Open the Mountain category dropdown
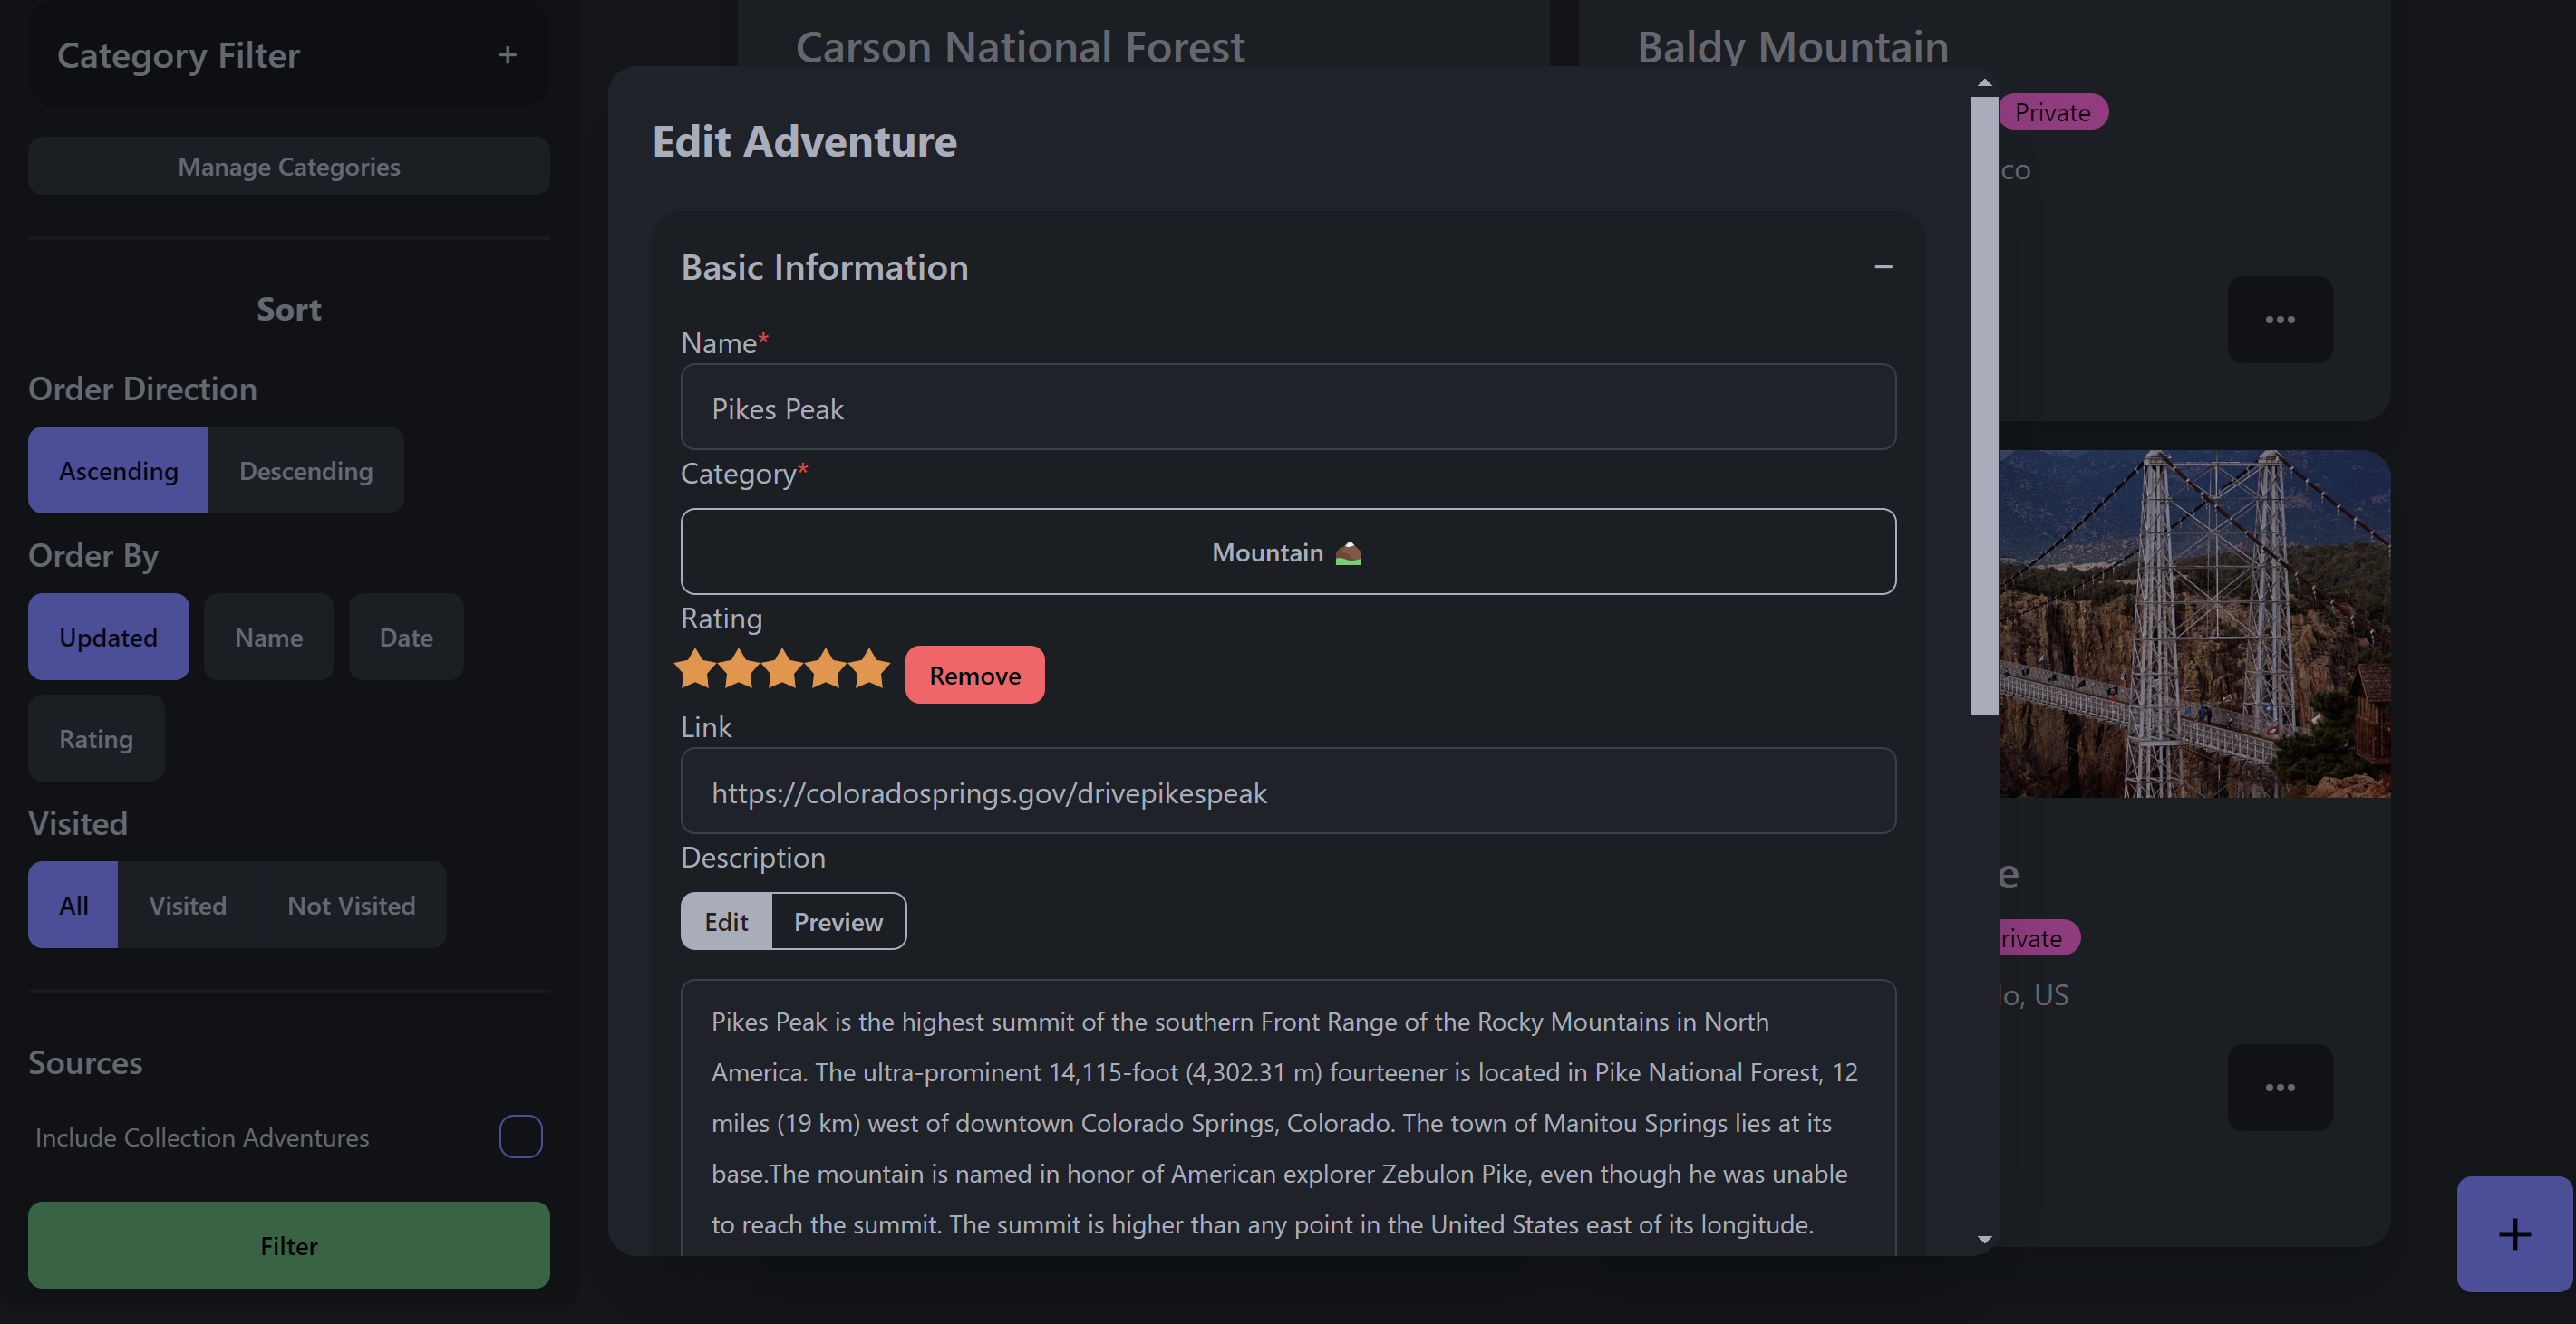This screenshot has width=2576, height=1324. click(x=1287, y=552)
